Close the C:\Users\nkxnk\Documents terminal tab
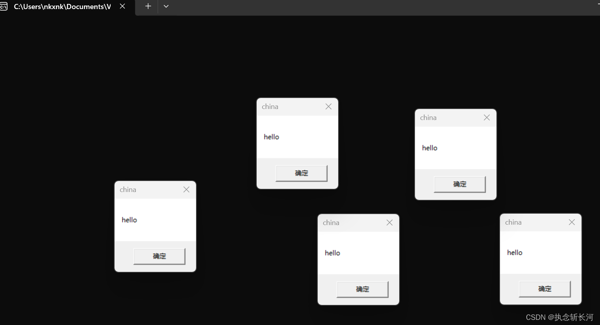600x325 pixels. pyautogui.click(x=122, y=6)
